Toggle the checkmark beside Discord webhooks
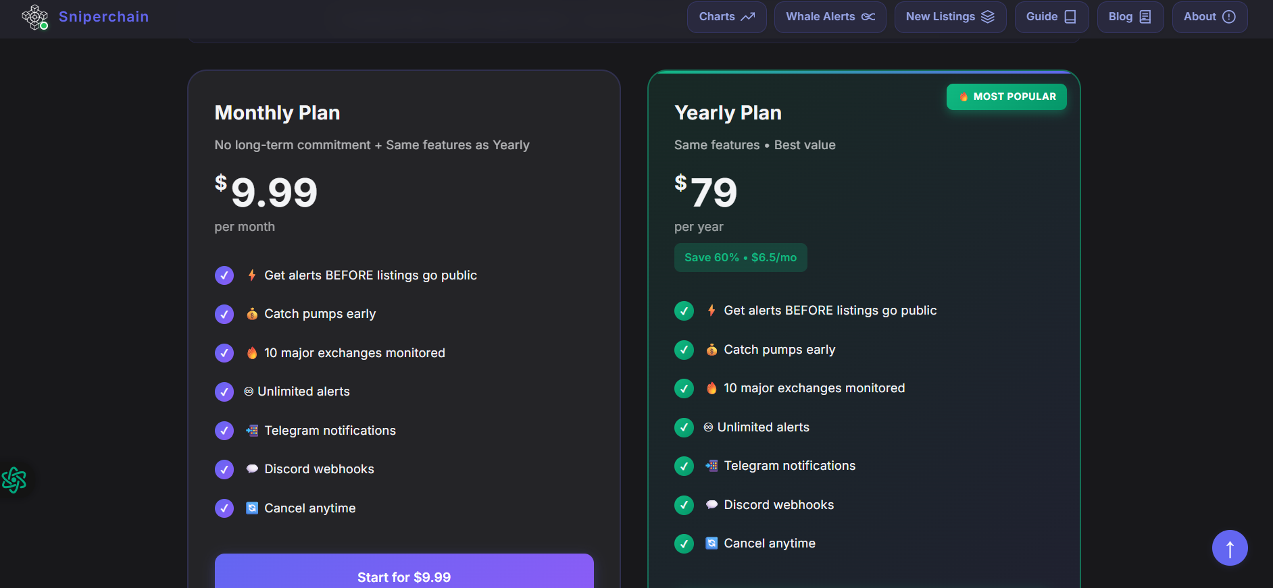 point(224,469)
